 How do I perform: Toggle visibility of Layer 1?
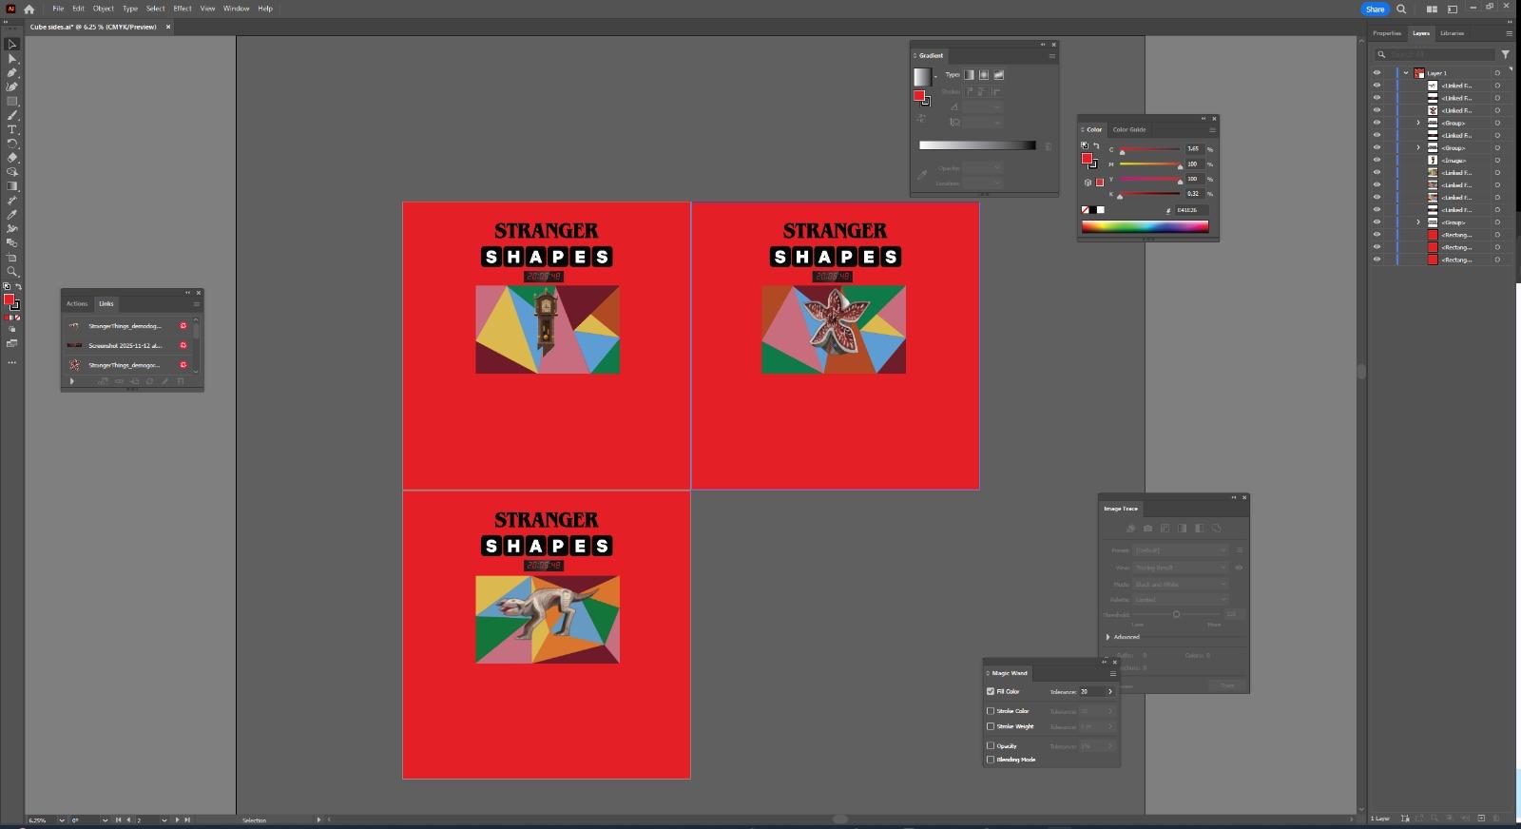[1377, 73]
